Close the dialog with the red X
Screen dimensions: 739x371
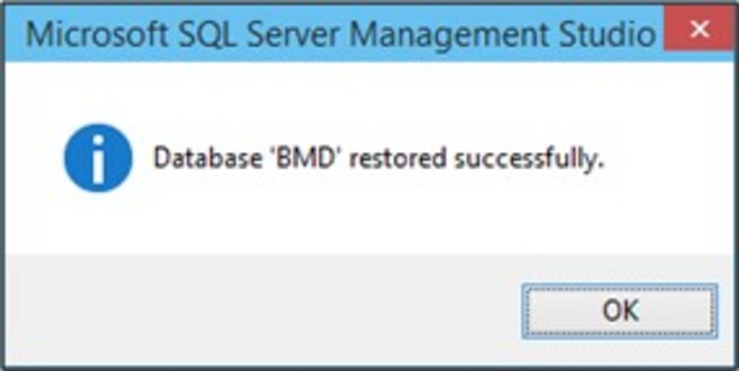coord(699,31)
